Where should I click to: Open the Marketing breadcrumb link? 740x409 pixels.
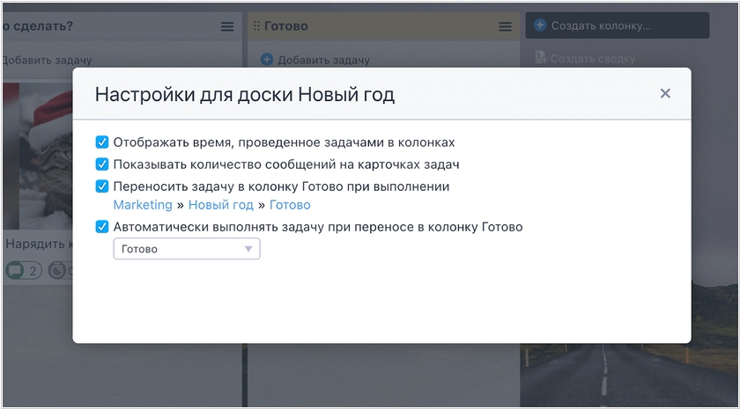click(143, 205)
